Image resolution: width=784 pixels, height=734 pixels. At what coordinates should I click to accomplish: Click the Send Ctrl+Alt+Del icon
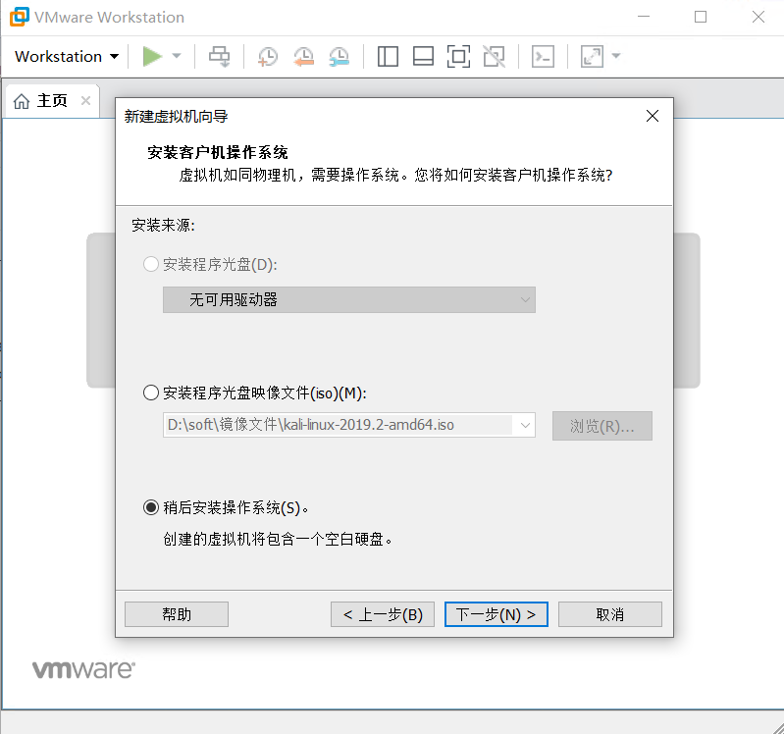[219, 56]
